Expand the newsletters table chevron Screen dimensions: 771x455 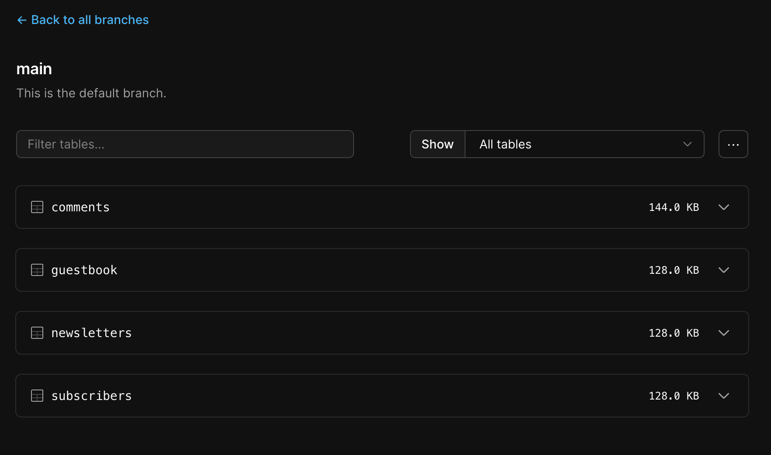click(x=724, y=333)
